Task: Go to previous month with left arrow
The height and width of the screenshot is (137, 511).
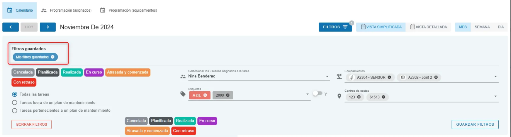Action: coord(11,27)
